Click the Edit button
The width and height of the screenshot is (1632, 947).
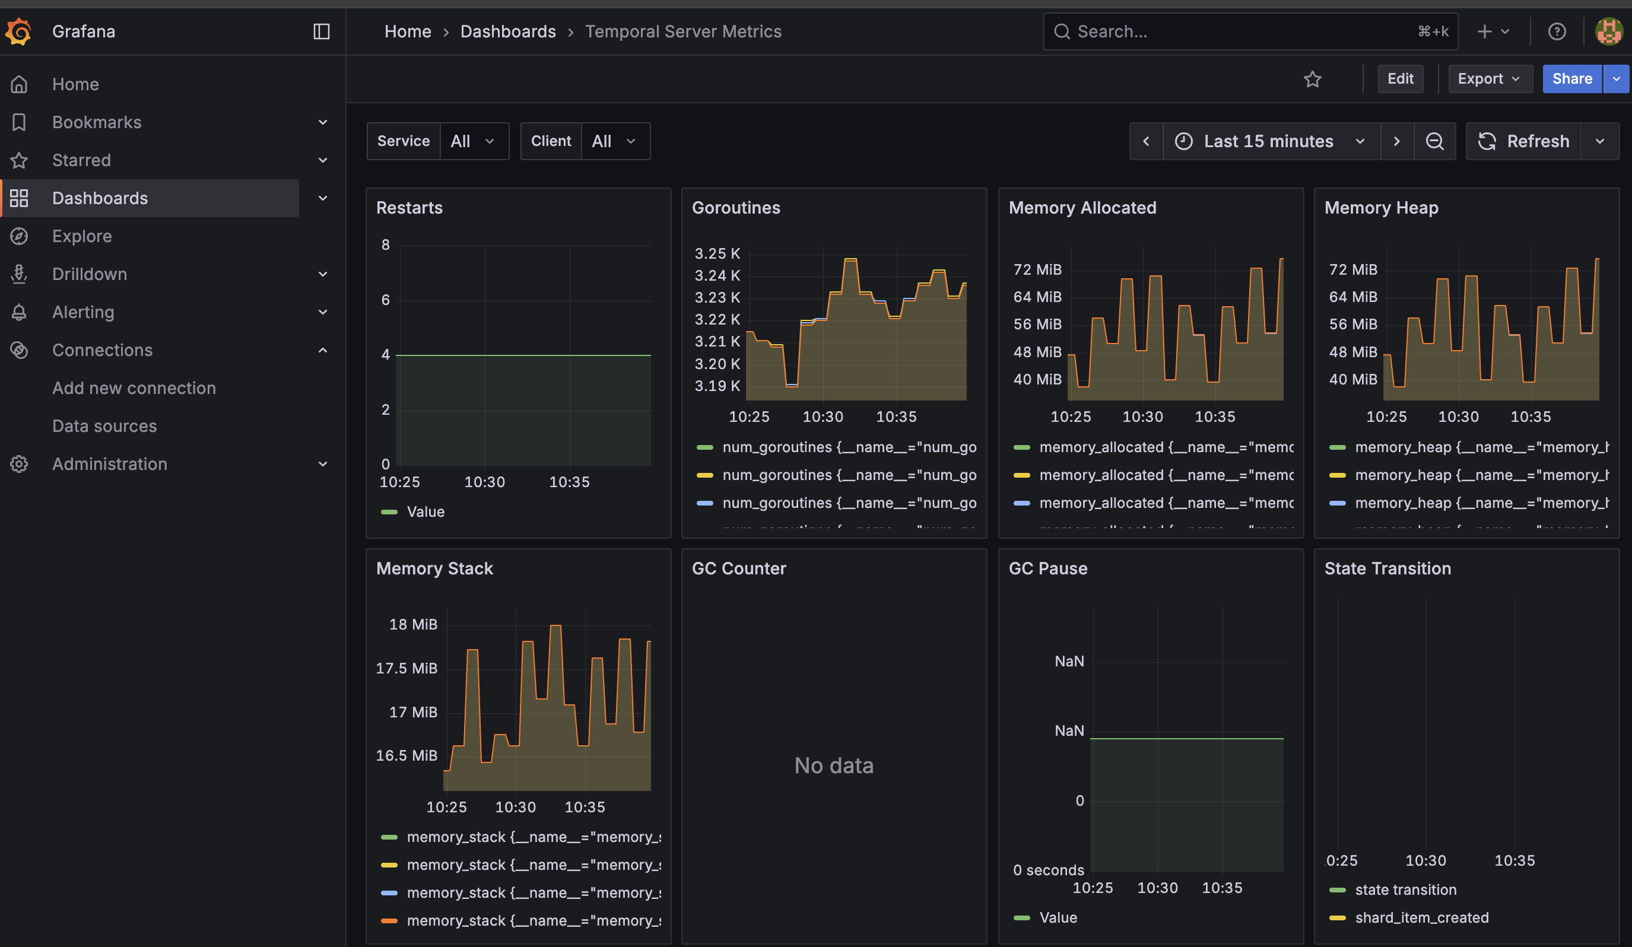coord(1400,78)
